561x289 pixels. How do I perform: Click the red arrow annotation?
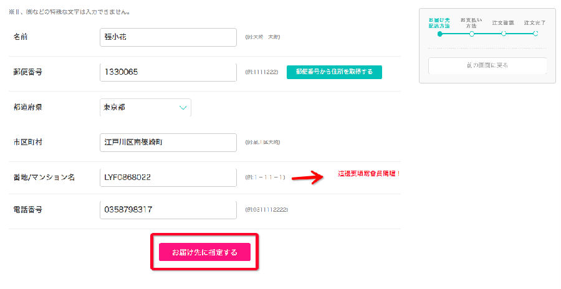pos(308,177)
